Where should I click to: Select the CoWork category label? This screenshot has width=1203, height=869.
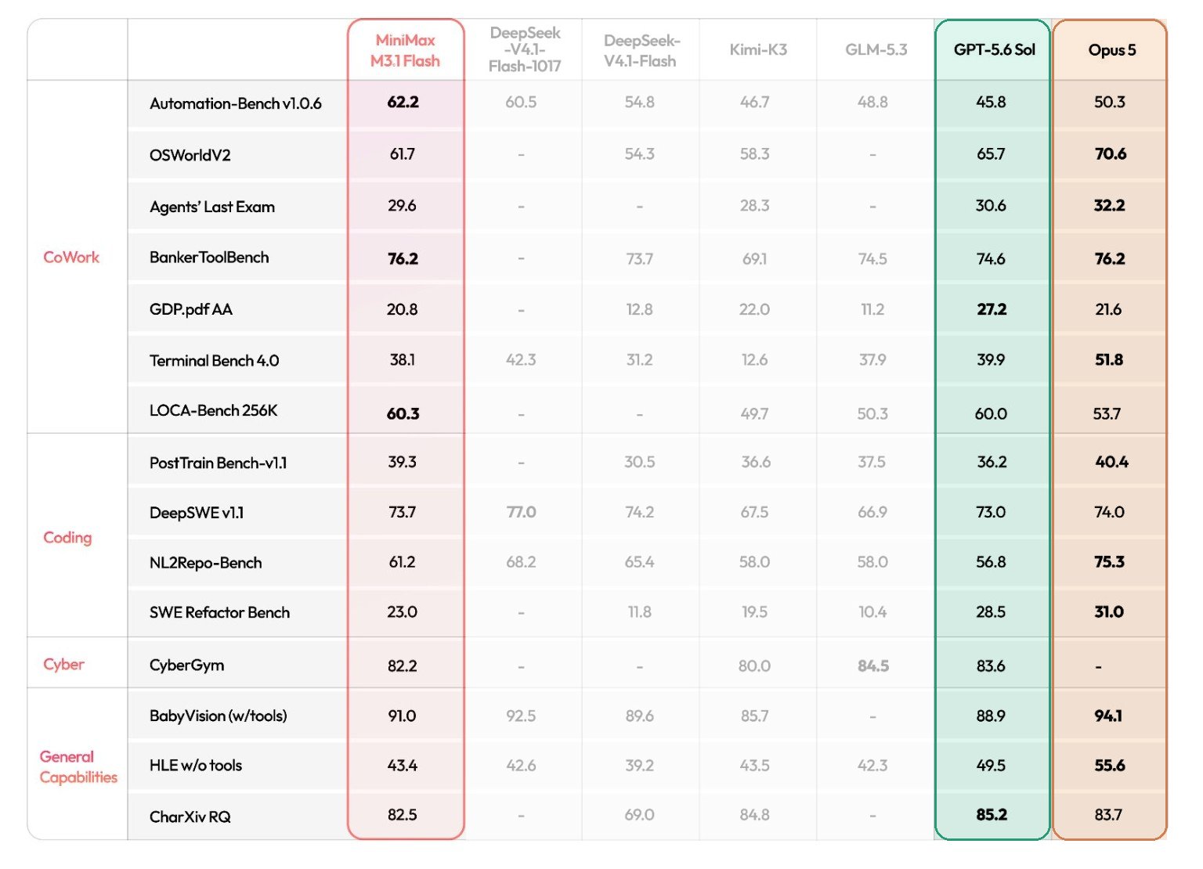pos(71,257)
